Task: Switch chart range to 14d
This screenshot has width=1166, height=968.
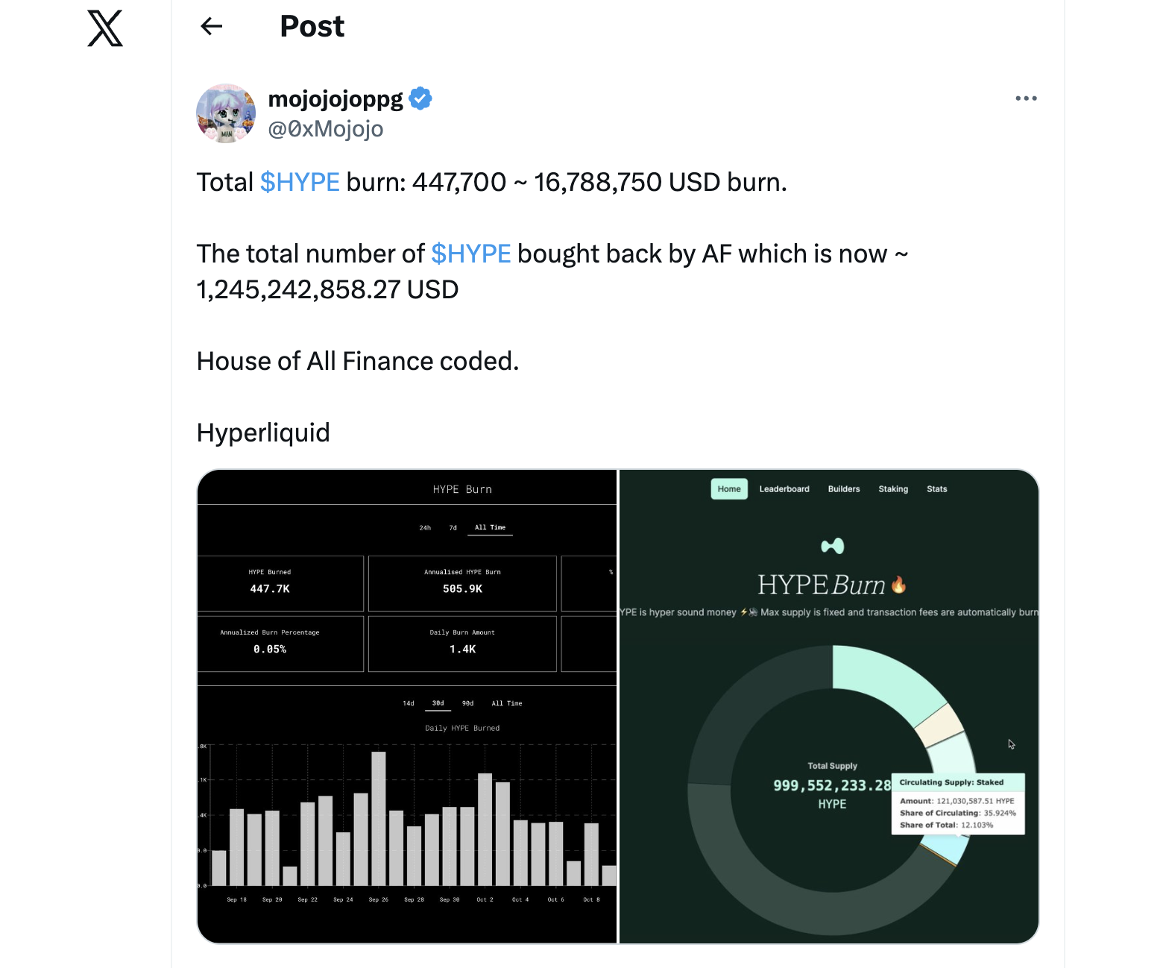Action: [409, 703]
